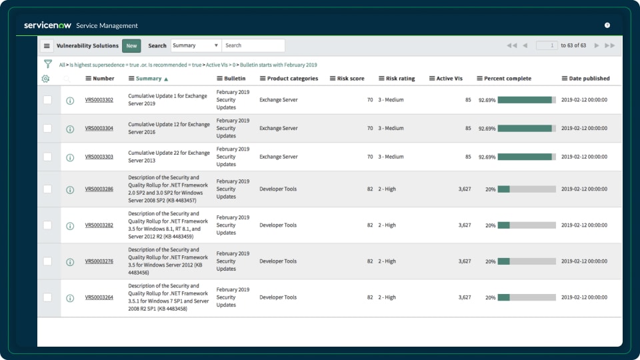Open the gear personalize list icon
The height and width of the screenshot is (360, 640).
45,79
